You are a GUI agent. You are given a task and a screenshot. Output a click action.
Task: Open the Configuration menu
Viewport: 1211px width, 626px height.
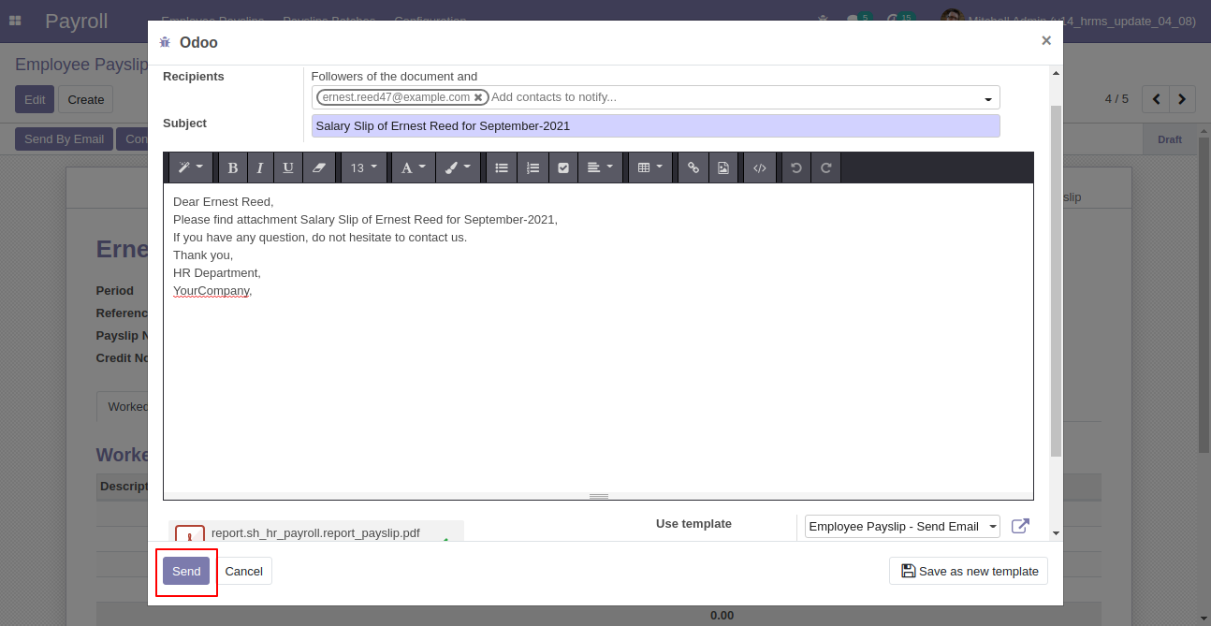click(x=430, y=21)
